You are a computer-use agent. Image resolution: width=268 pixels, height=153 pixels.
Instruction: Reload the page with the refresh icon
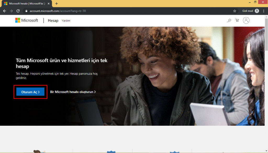[x=18, y=11]
